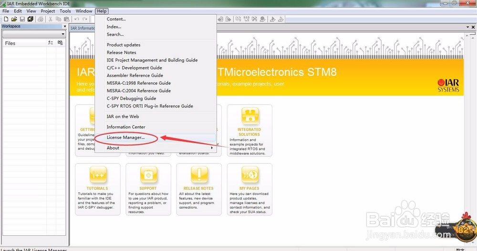Open the Window menu

tap(83, 11)
